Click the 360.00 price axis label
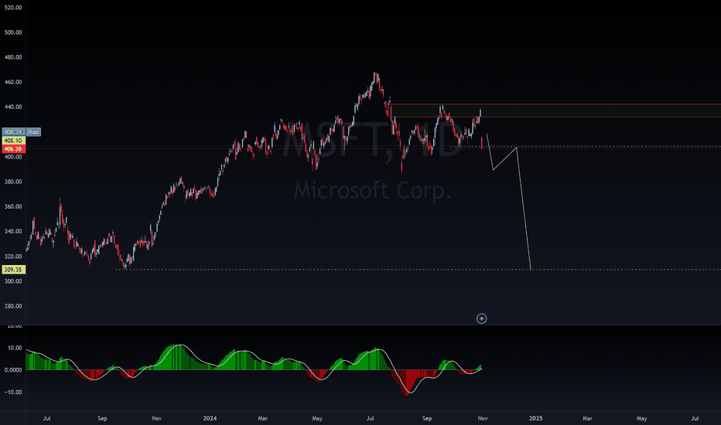Screen dimensions: 721x425 pyautogui.click(x=13, y=206)
